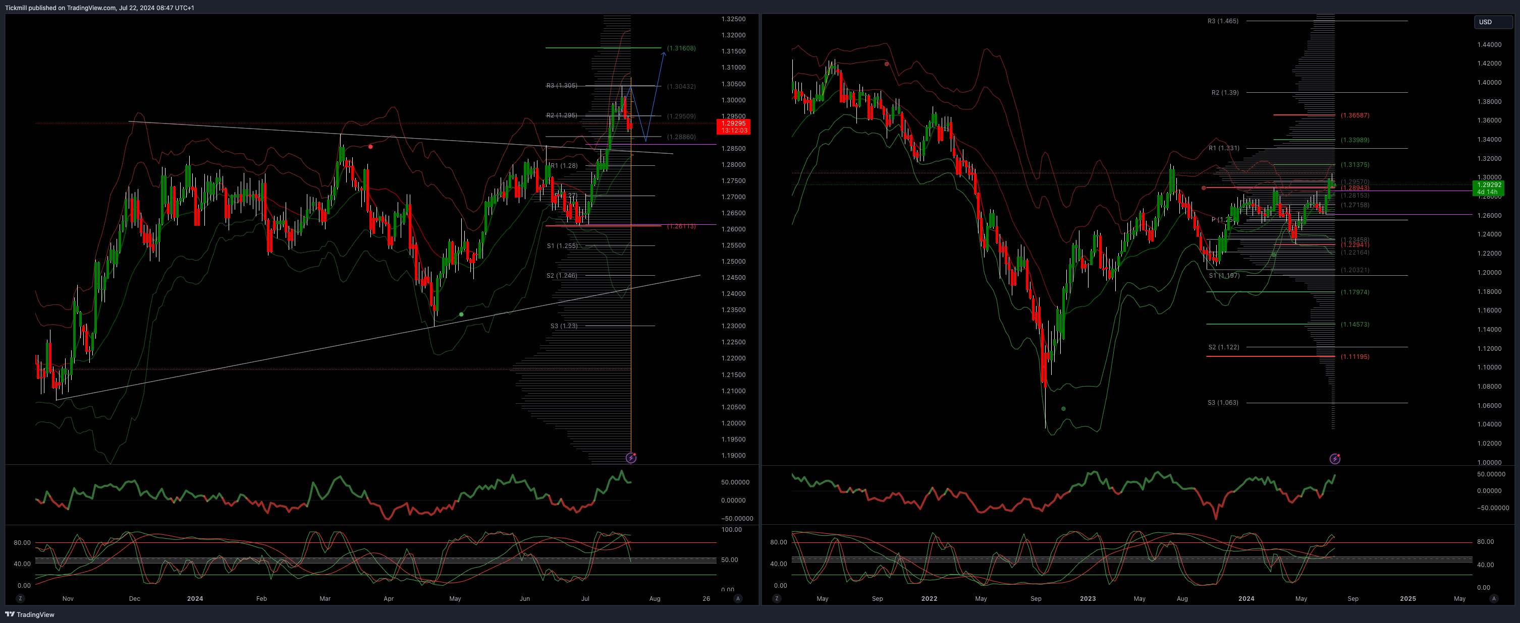
Task: Click the (1.29509) level label
Action: coord(681,116)
